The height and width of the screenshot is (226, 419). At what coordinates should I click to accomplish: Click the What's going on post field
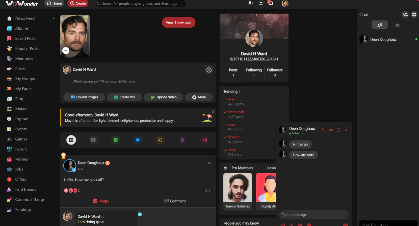click(x=138, y=81)
